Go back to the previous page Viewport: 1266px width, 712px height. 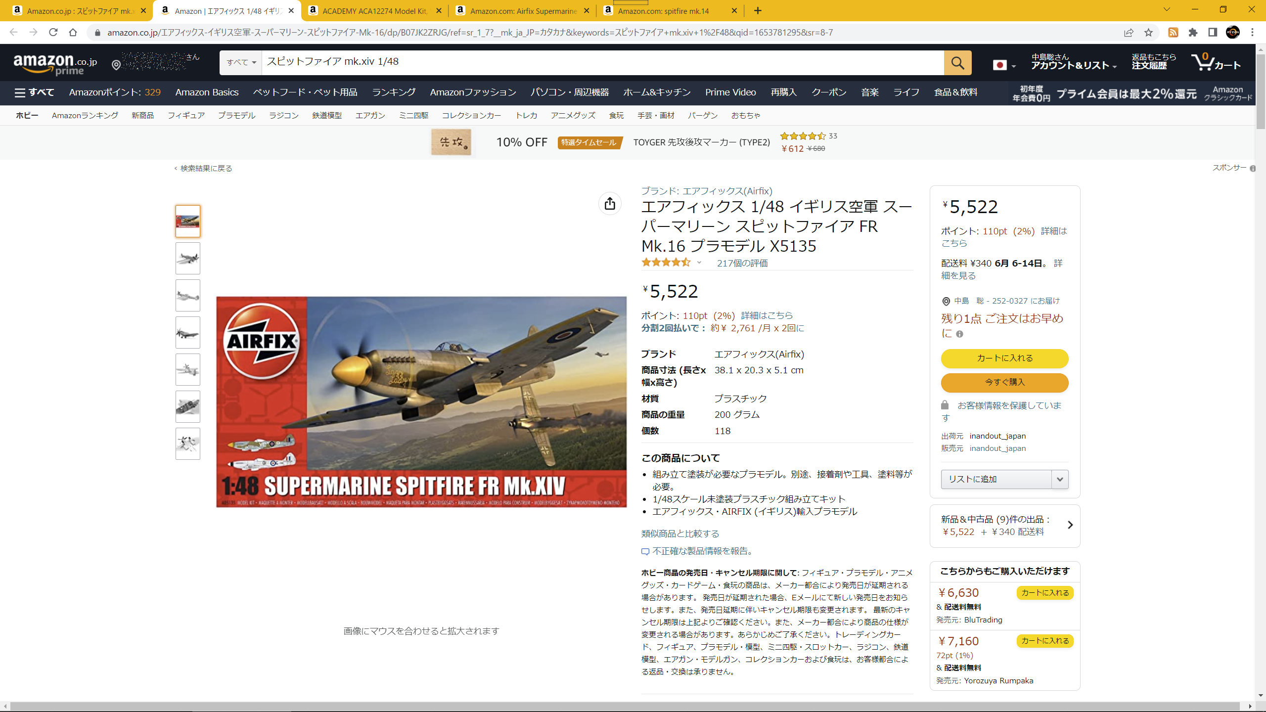(x=14, y=33)
